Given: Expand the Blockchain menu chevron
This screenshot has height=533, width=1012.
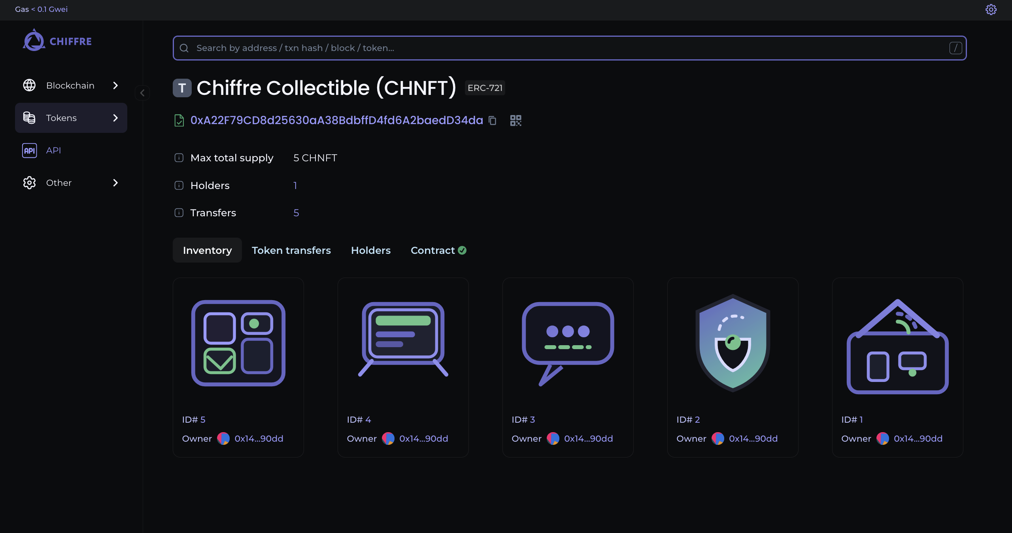Looking at the screenshot, I should click(x=115, y=85).
